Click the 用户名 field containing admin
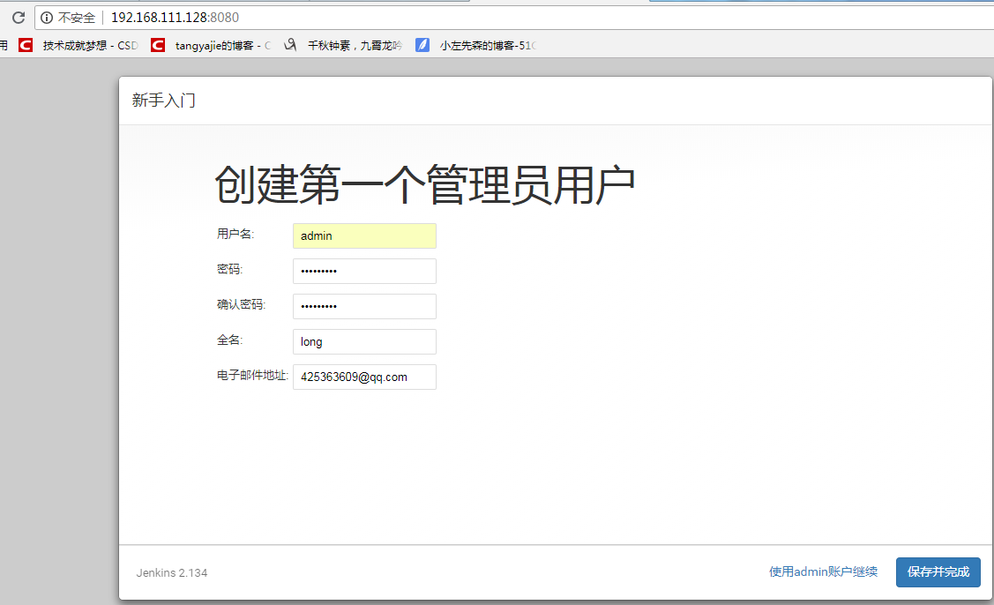The image size is (994, 605). click(364, 235)
